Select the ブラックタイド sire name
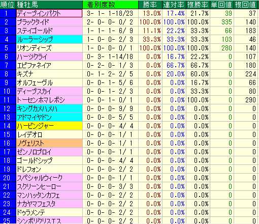 (x=49, y=22)
